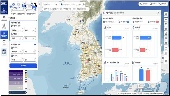Open the base district dropdown showing 강남구
The height and width of the screenshot is (96, 170).
(30, 30)
